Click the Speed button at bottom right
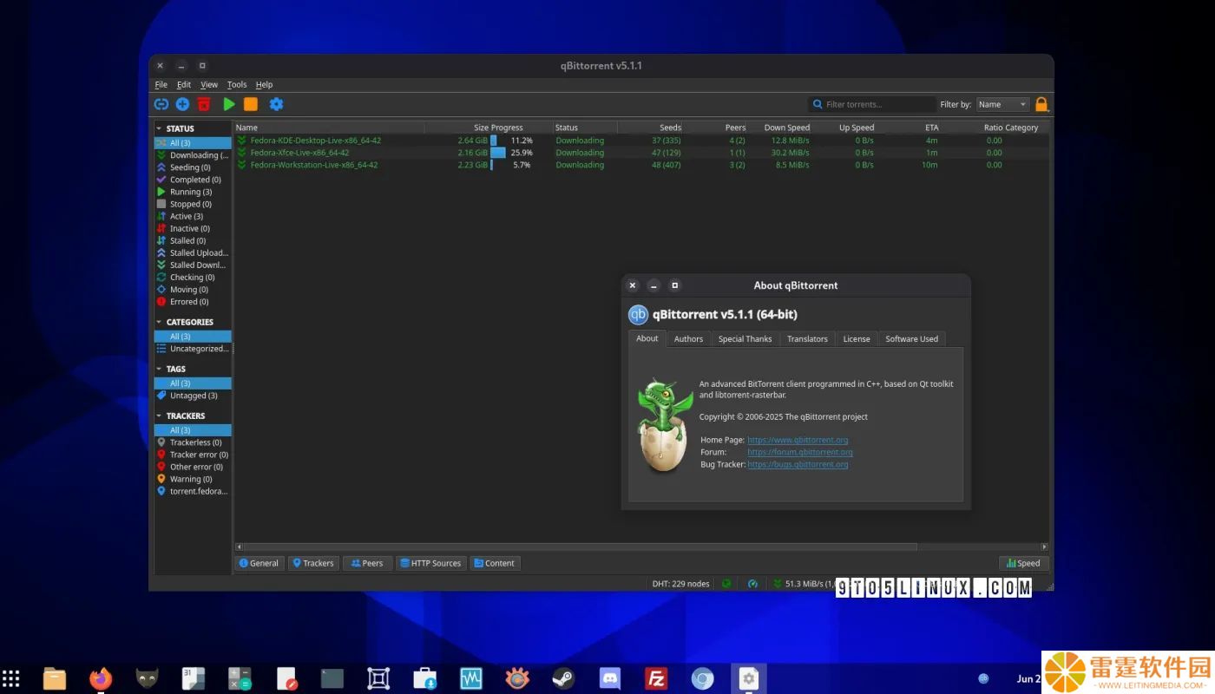Image resolution: width=1215 pixels, height=694 pixels. 1023,563
